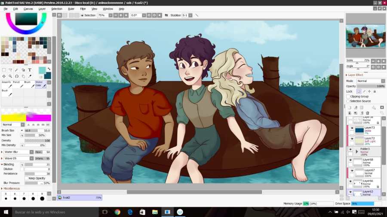Pick the Zoom magnifier tool
This screenshot has width=387, height=217.
(x=10, y=76)
